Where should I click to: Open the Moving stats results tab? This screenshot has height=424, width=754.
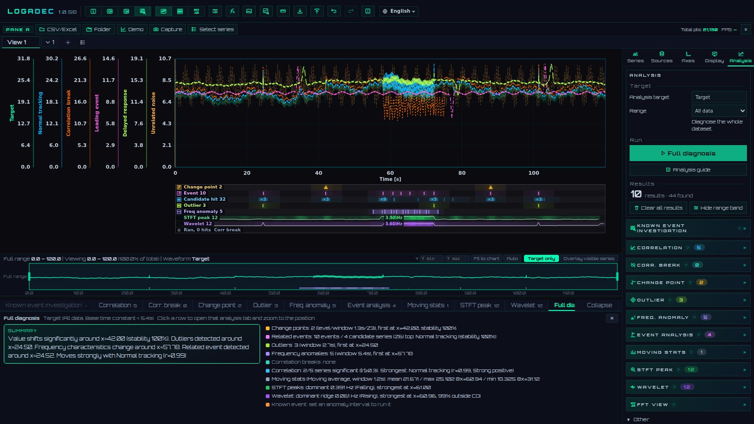coord(428,305)
